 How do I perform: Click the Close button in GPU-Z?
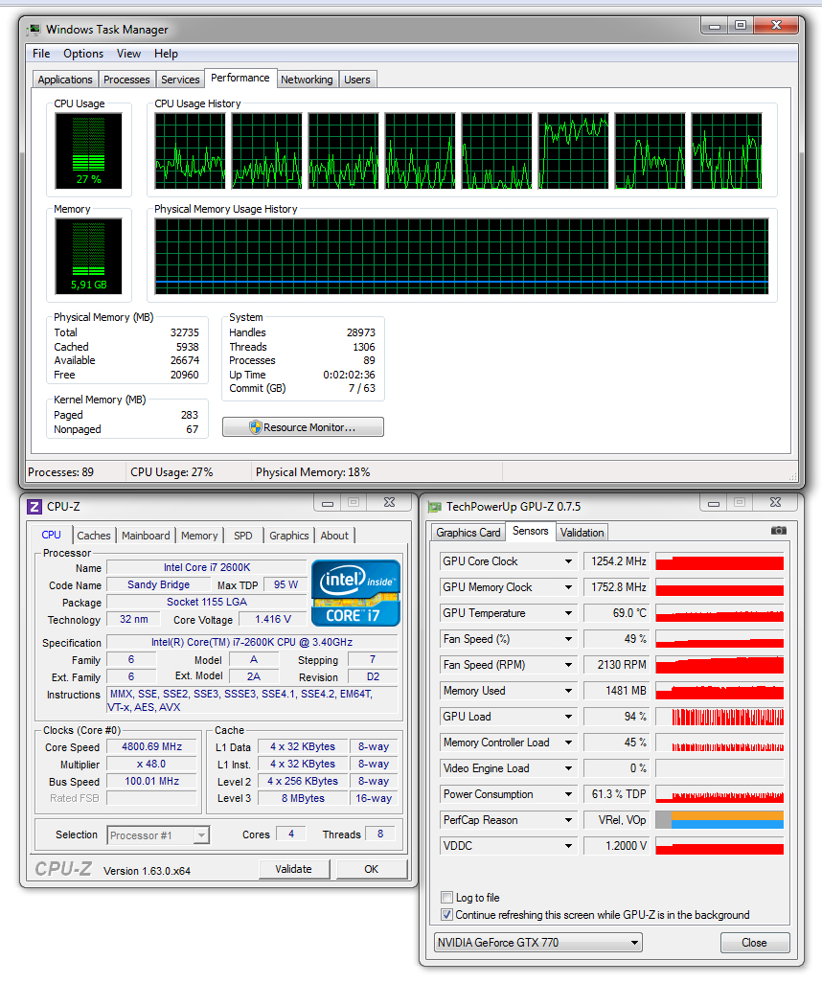pyautogui.click(x=754, y=942)
